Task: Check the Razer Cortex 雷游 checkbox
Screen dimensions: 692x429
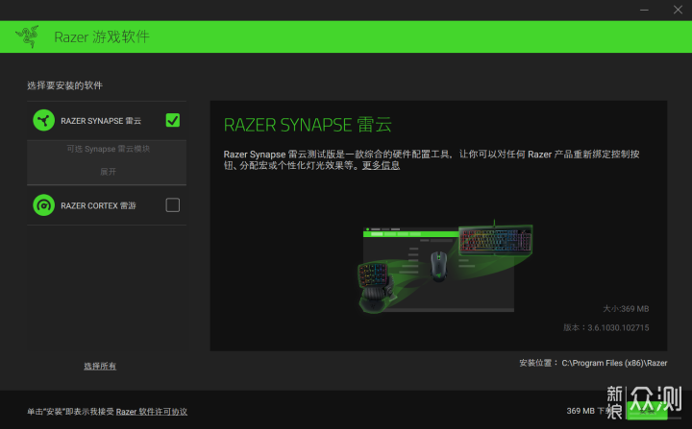Action: (x=173, y=205)
